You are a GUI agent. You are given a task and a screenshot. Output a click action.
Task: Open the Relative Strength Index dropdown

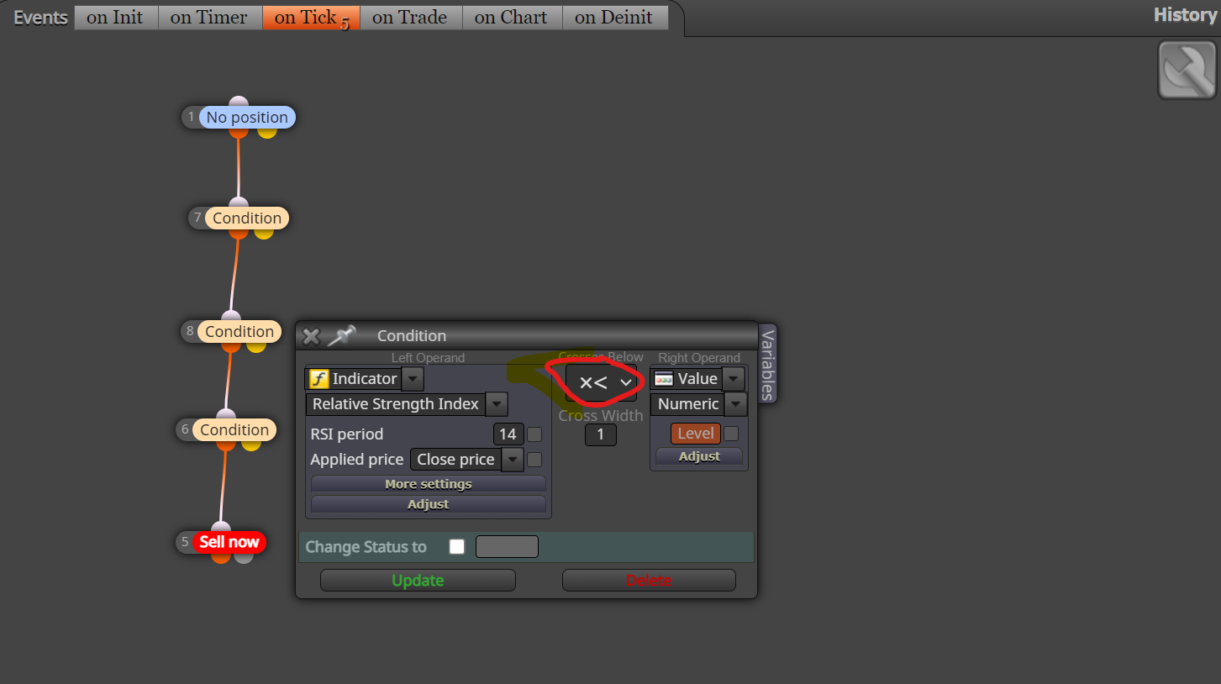pos(497,404)
